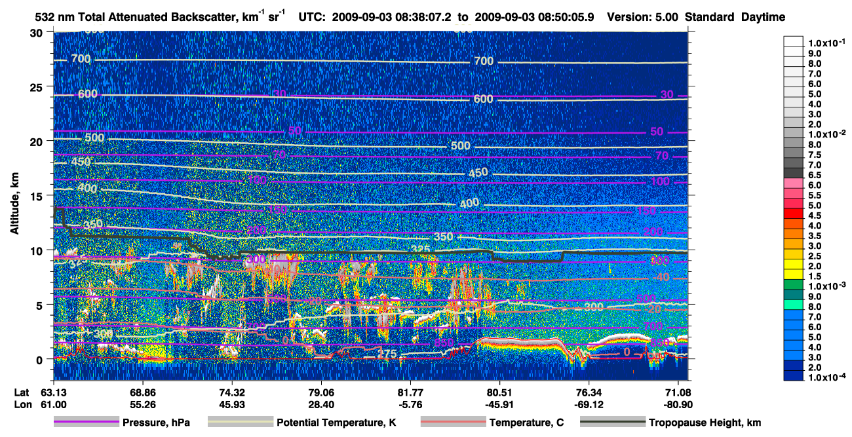Click the longitude value '45.93'
The image size is (852, 437).
pos(231,404)
